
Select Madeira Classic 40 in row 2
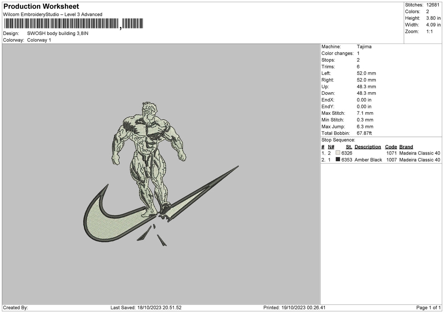(420, 160)
